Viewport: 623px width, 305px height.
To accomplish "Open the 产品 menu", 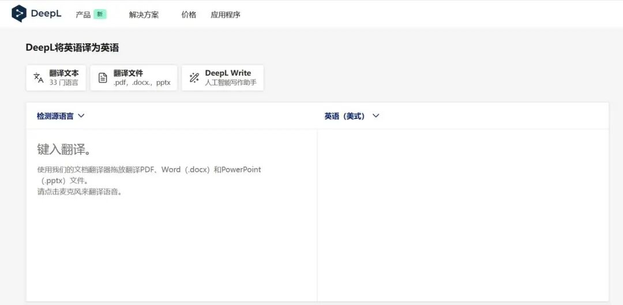I will [x=83, y=14].
